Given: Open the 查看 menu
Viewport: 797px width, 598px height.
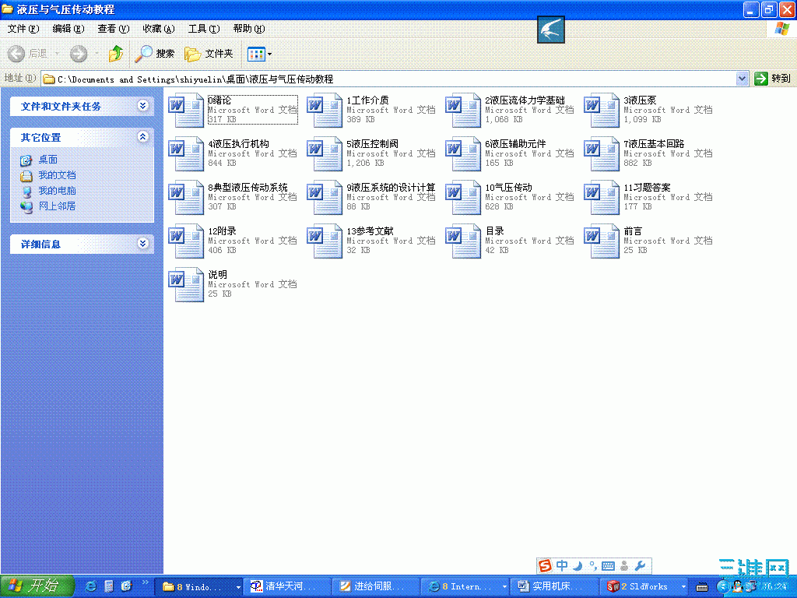Looking at the screenshot, I should (x=113, y=29).
